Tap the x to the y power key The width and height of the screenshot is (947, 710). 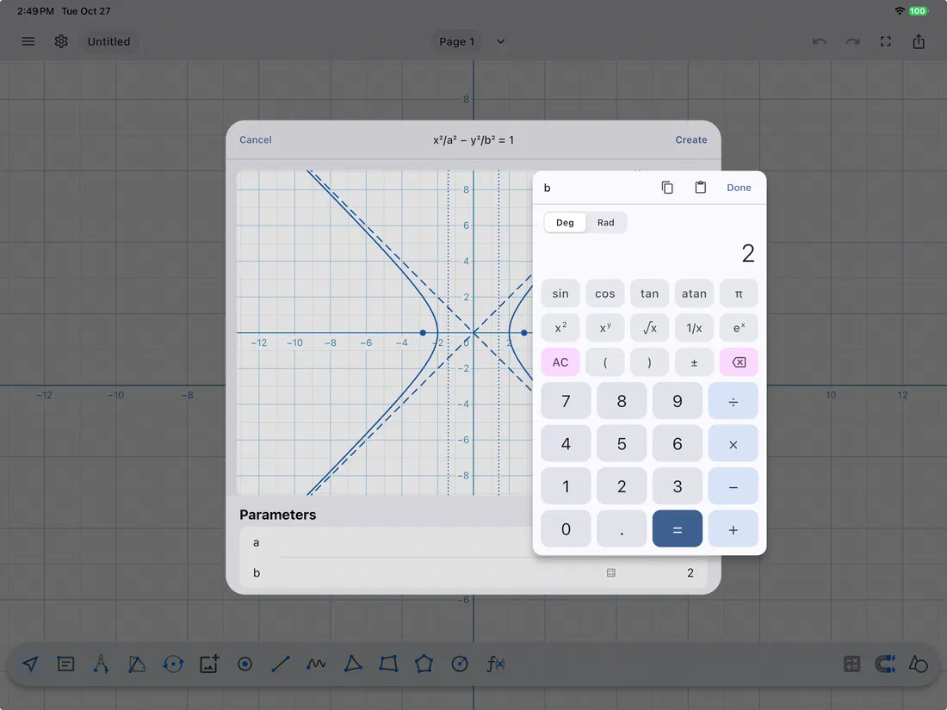(x=604, y=328)
